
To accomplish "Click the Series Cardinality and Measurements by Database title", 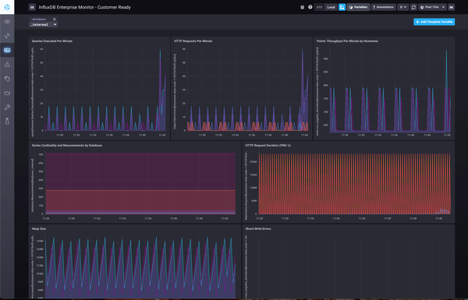I will click(x=67, y=146).
